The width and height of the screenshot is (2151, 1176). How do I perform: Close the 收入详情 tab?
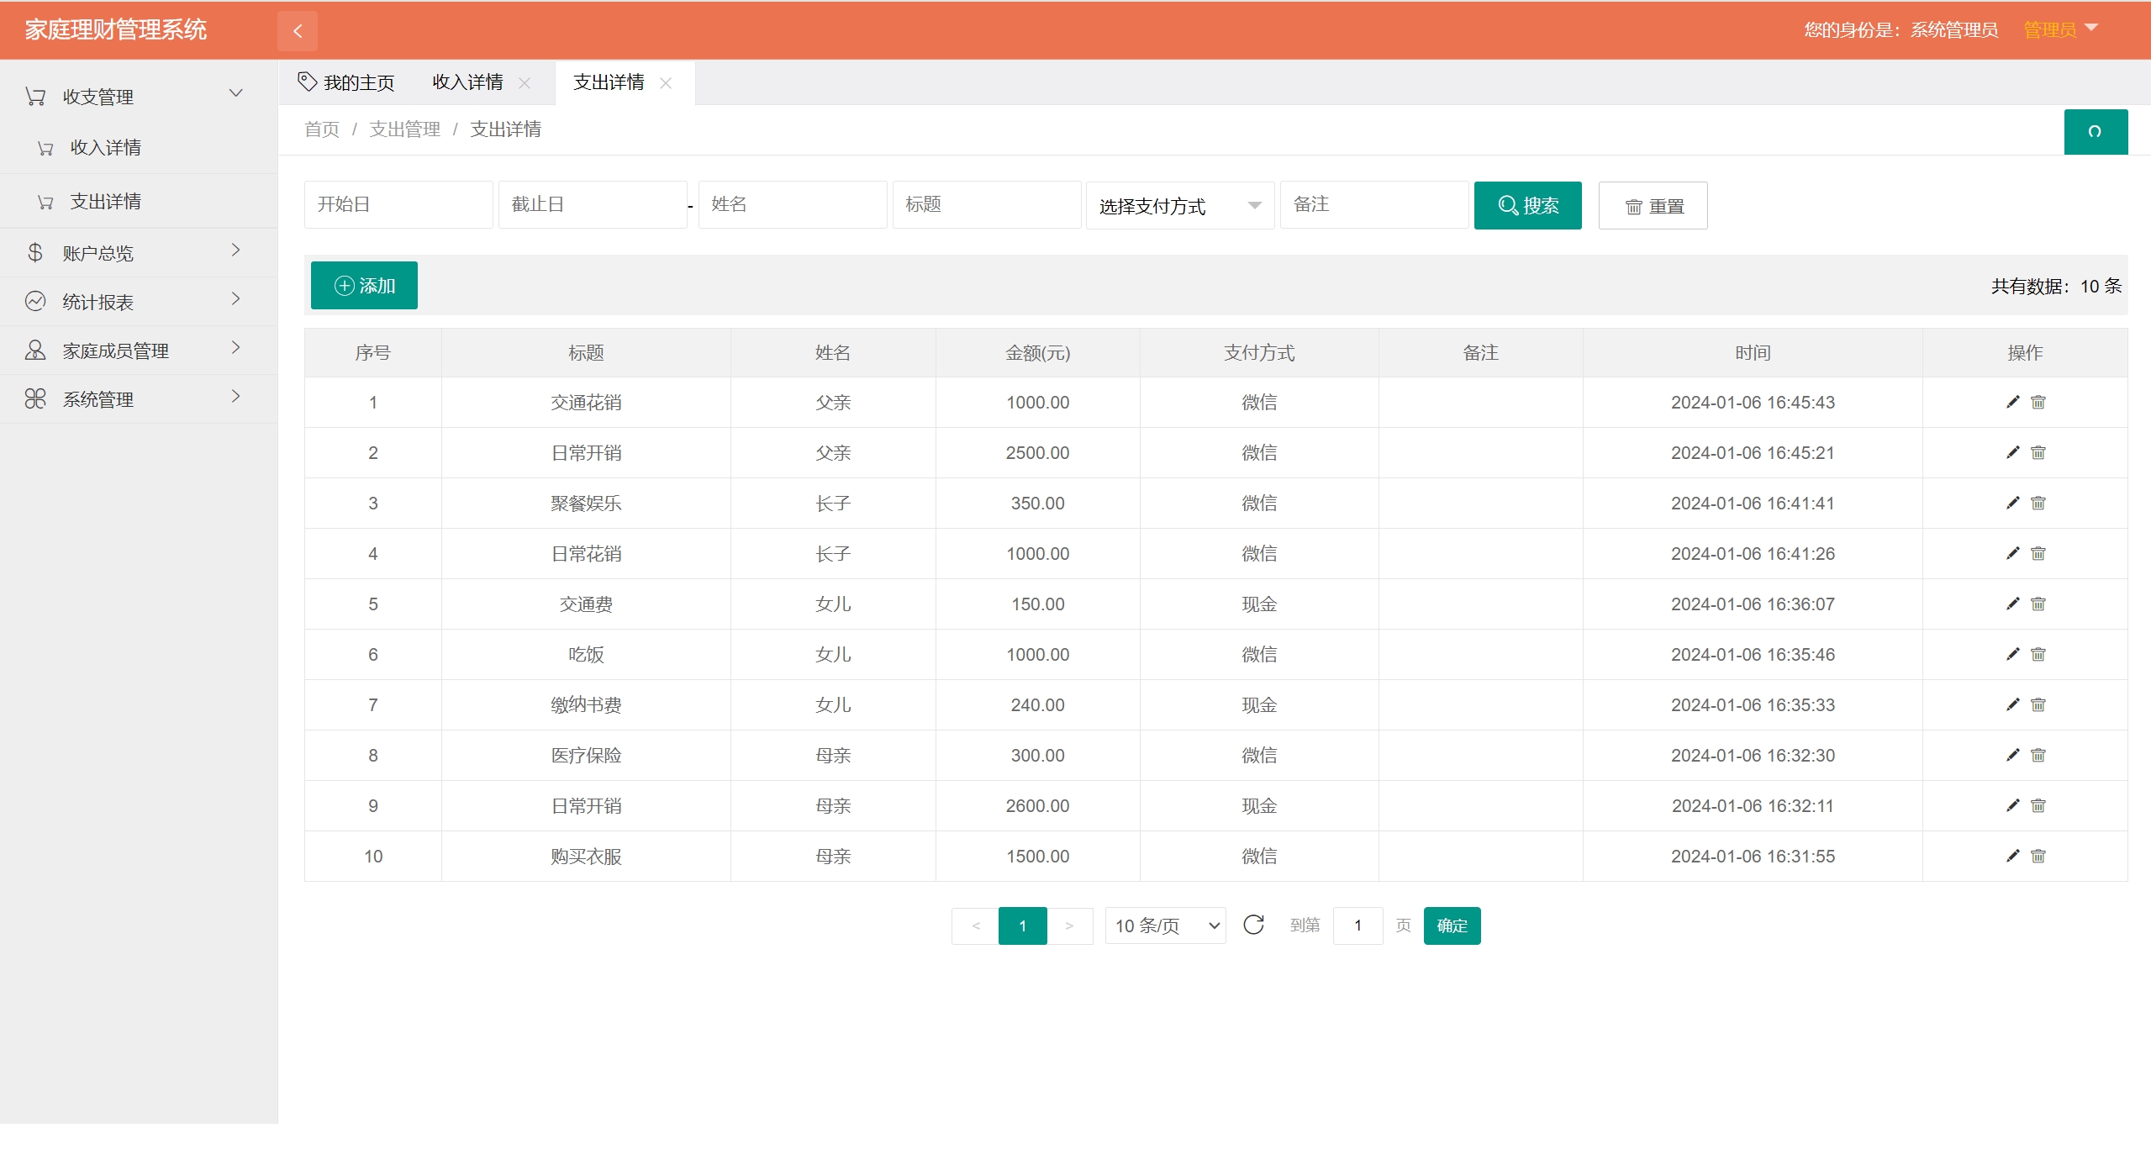[525, 83]
